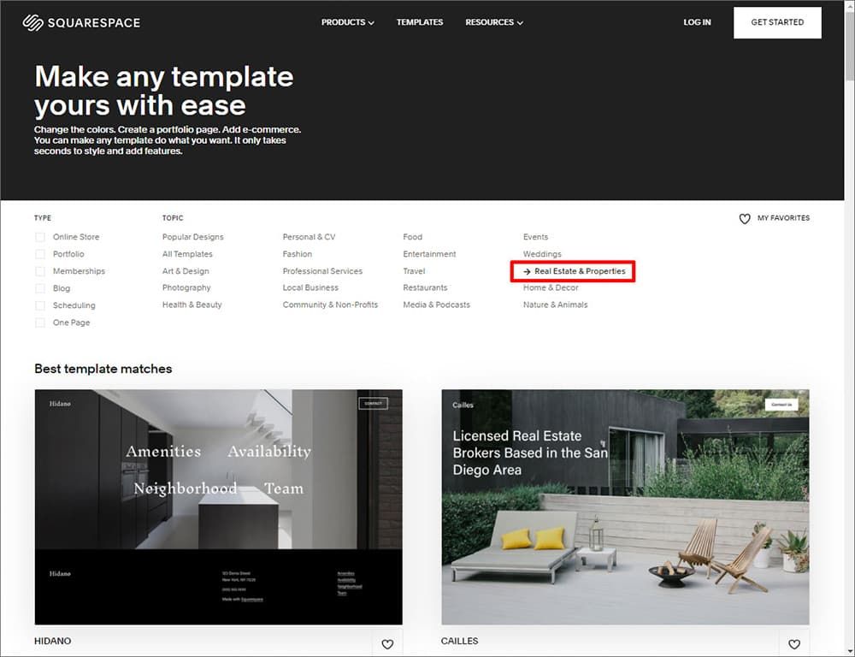Pick the Professional Services topic
The height and width of the screenshot is (657, 855).
pos(322,271)
